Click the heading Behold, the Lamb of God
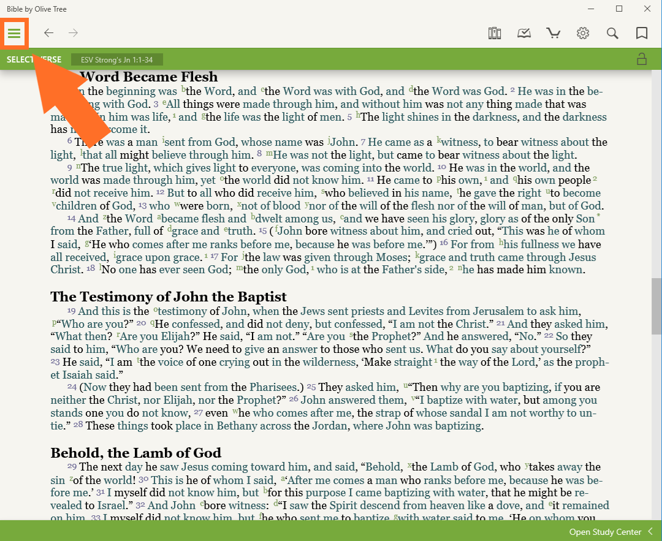Screen dimensions: 662x541 [135, 453]
